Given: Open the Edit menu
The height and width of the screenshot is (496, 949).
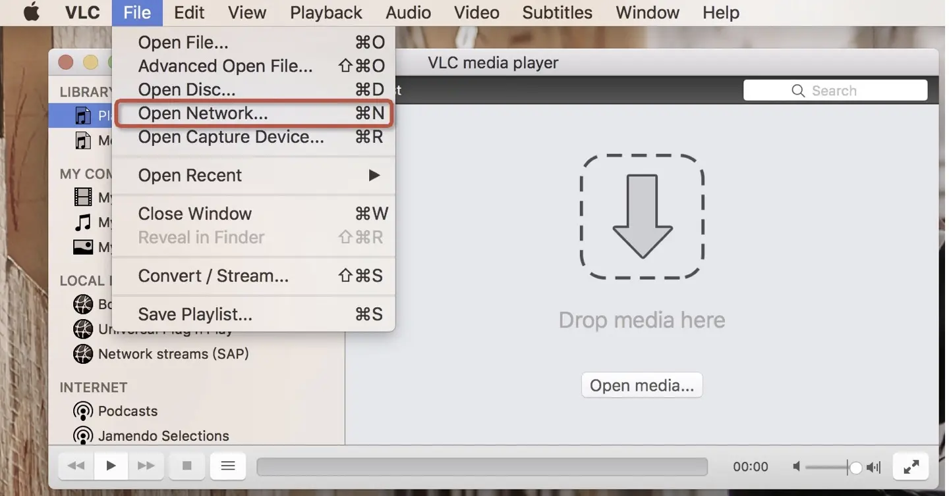Looking at the screenshot, I should [189, 12].
